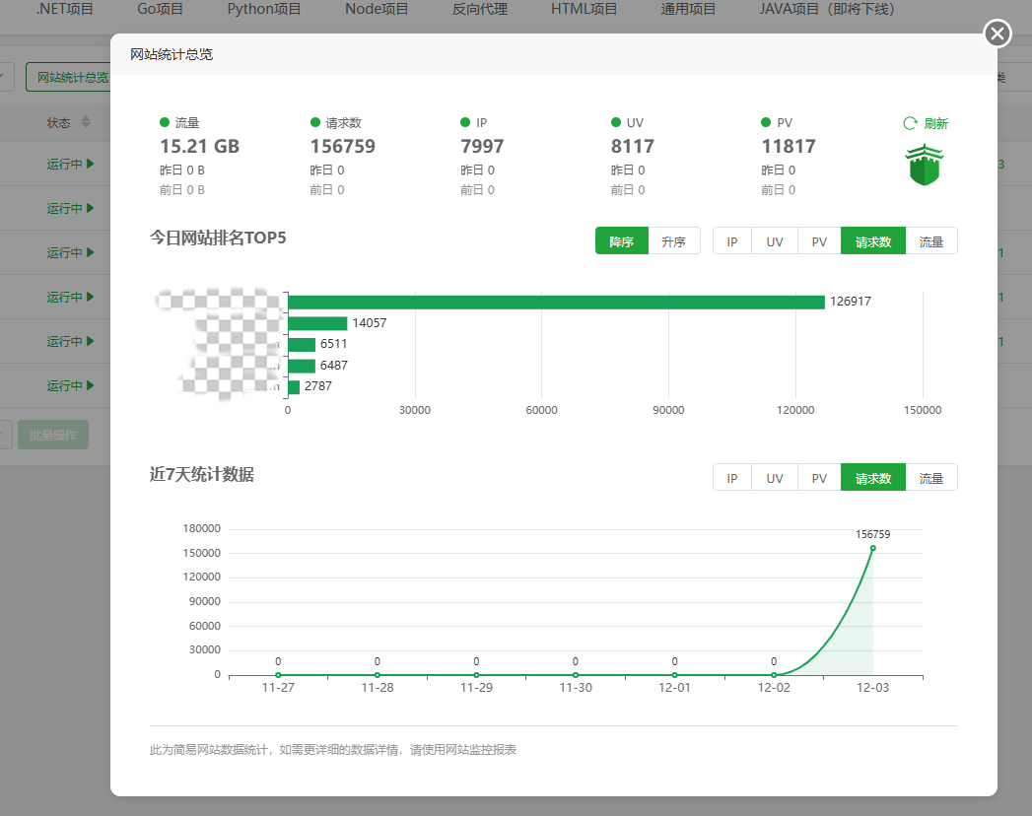The width and height of the screenshot is (1032, 816).
Task: Click the 状态 column sort arrows
Action: pyautogui.click(x=86, y=122)
